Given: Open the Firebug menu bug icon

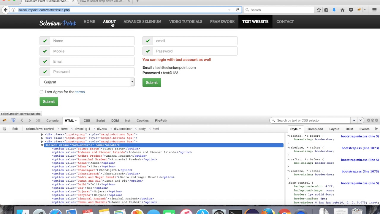Looking at the screenshot, I should [x=4, y=120].
